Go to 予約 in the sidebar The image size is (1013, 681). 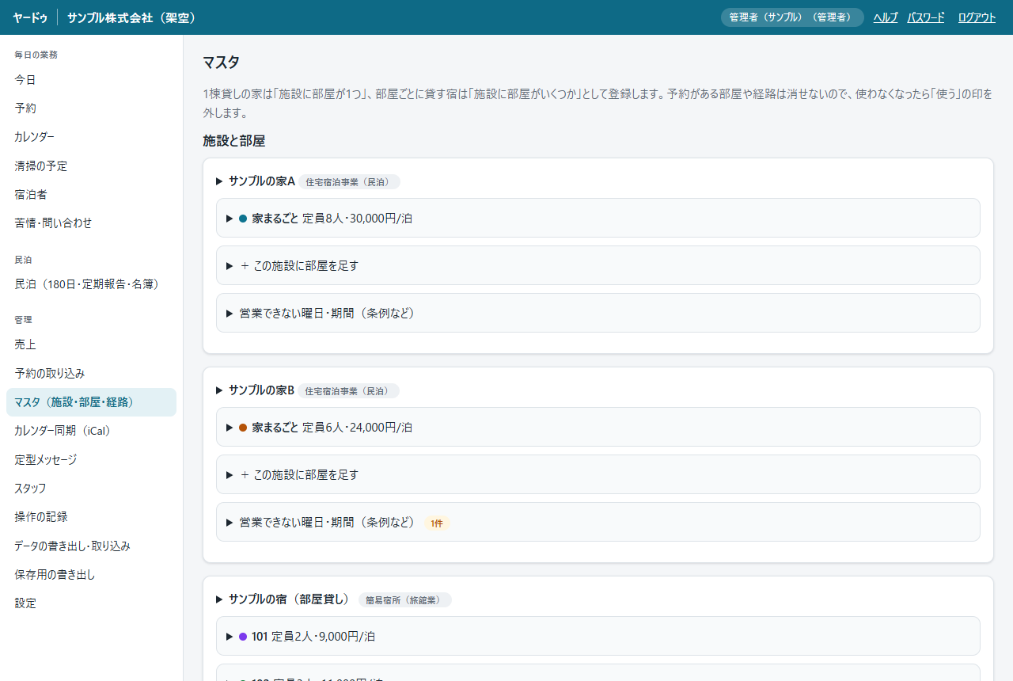click(91, 108)
